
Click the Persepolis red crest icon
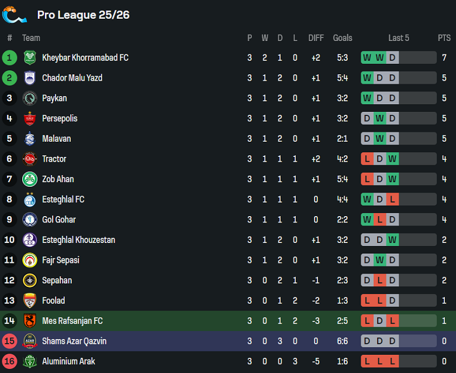(x=30, y=118)
